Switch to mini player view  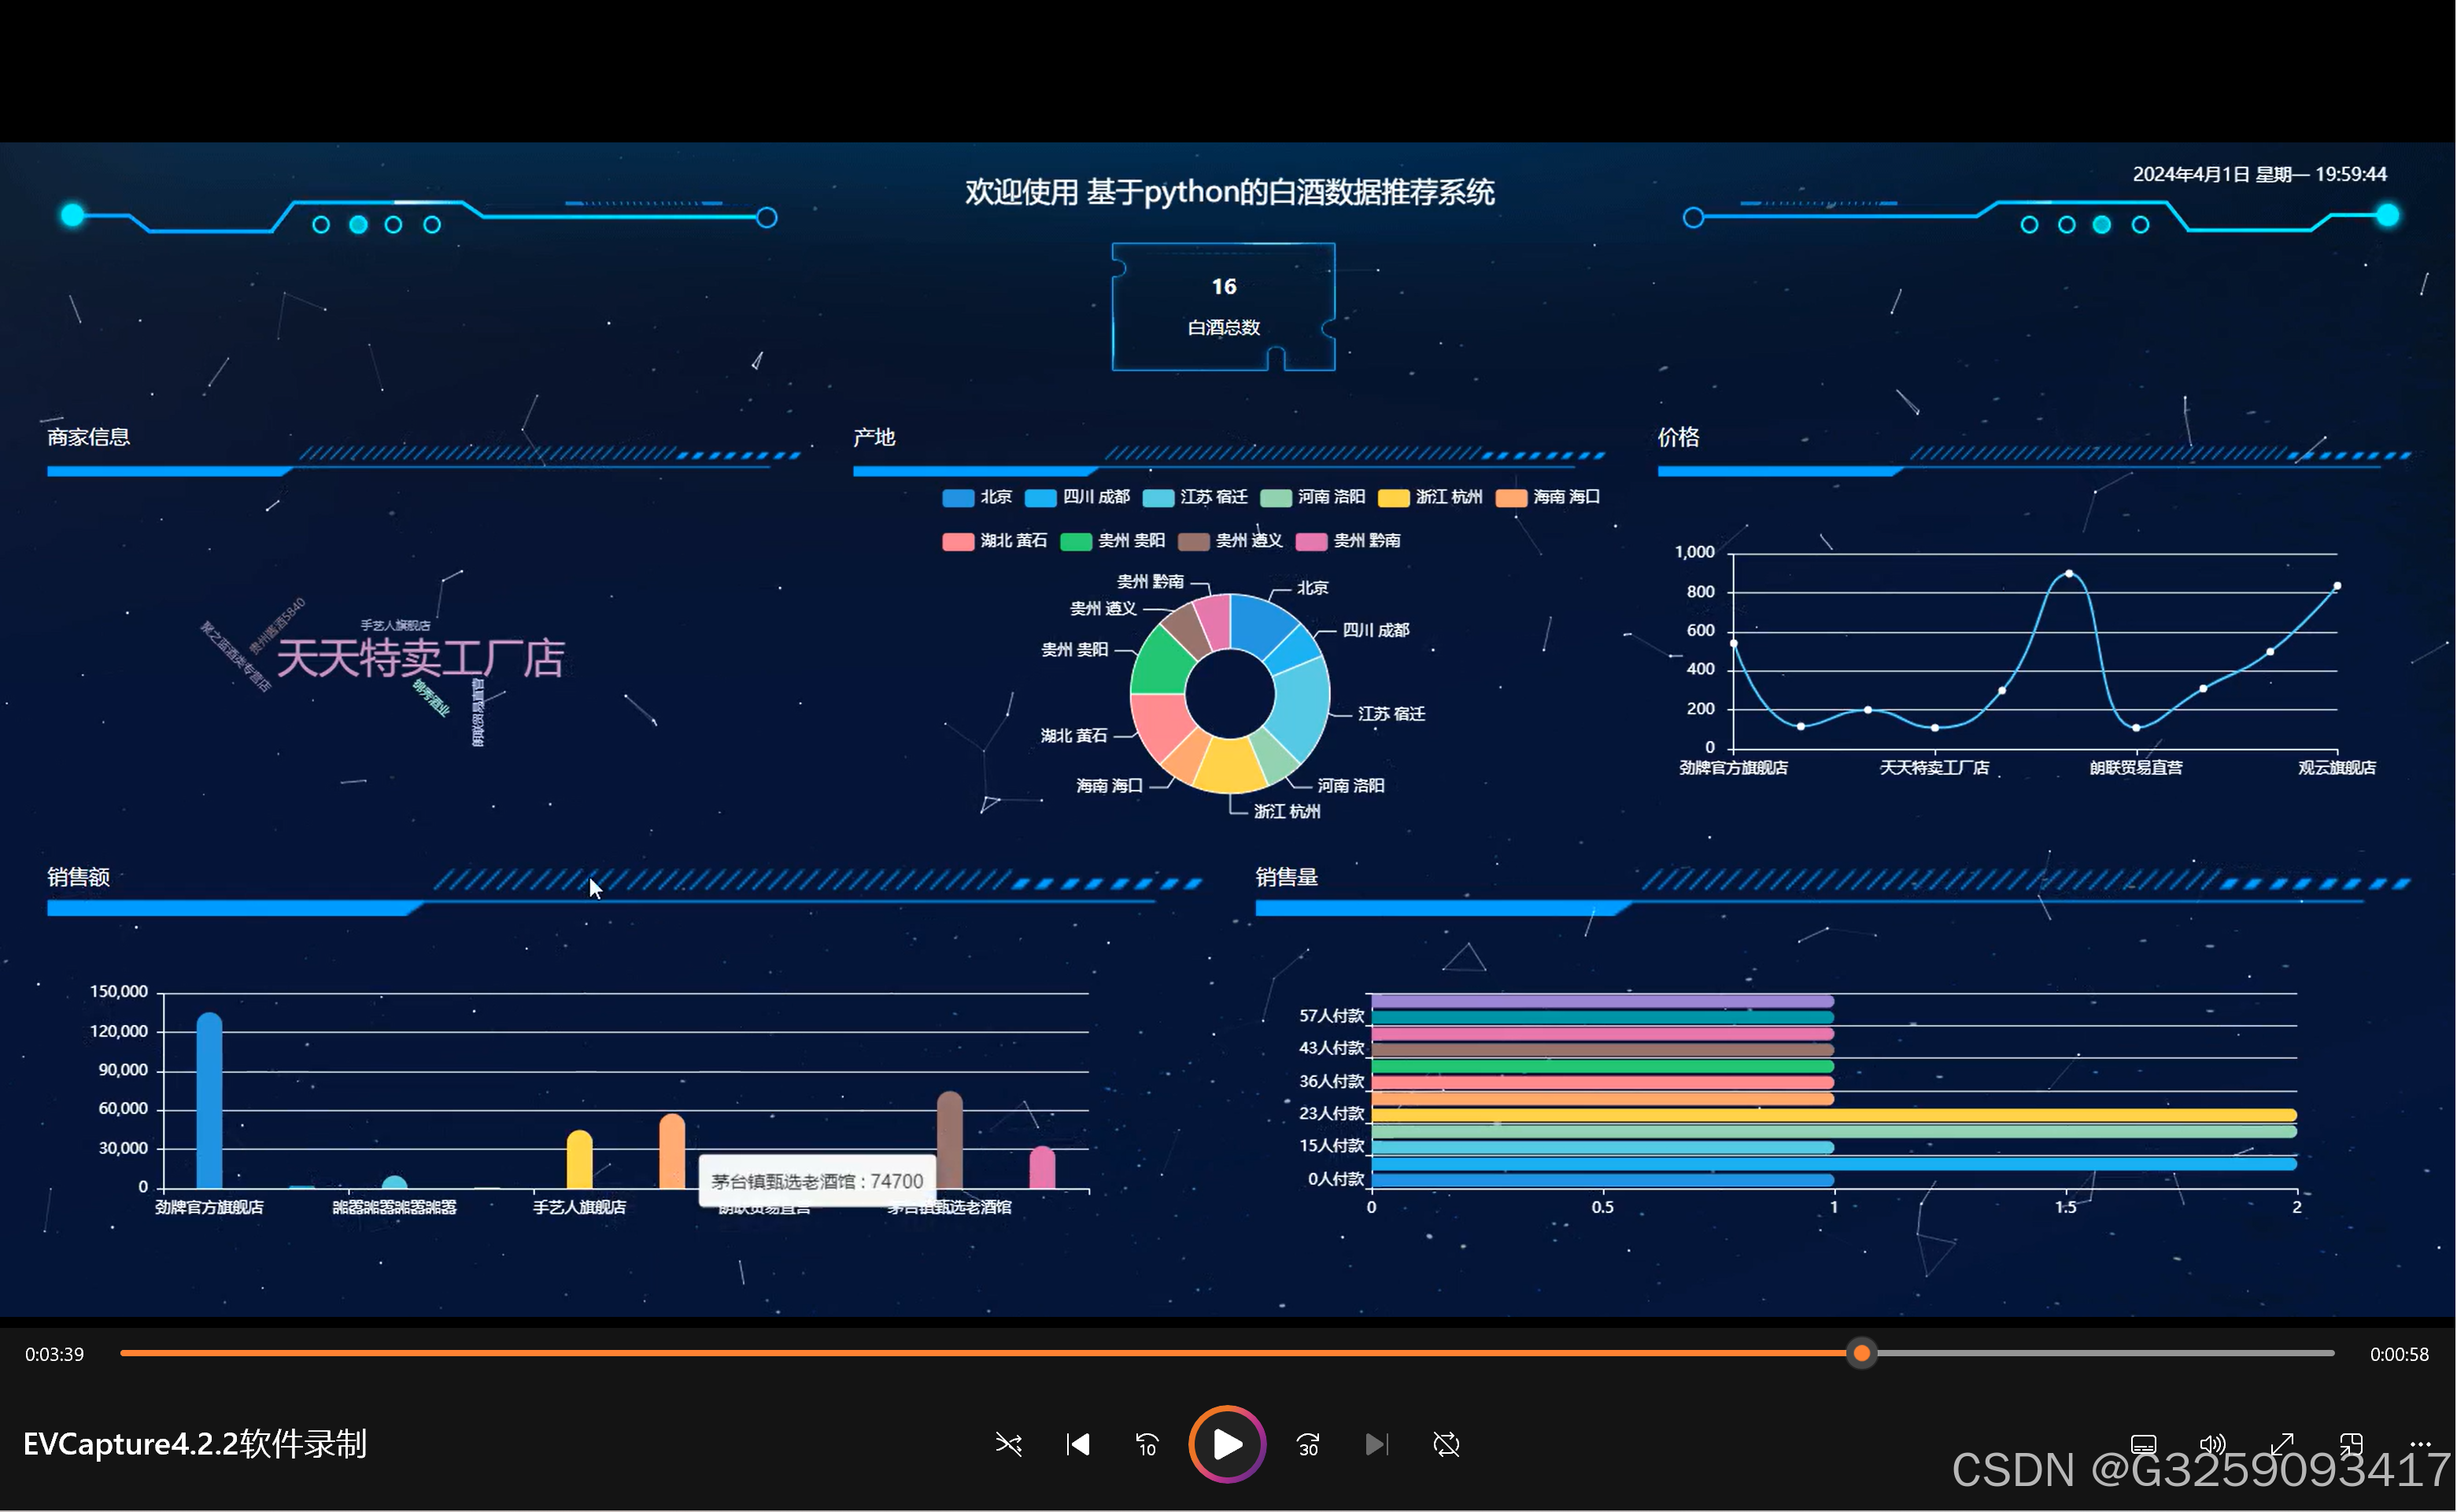tap(2351, 1444)
